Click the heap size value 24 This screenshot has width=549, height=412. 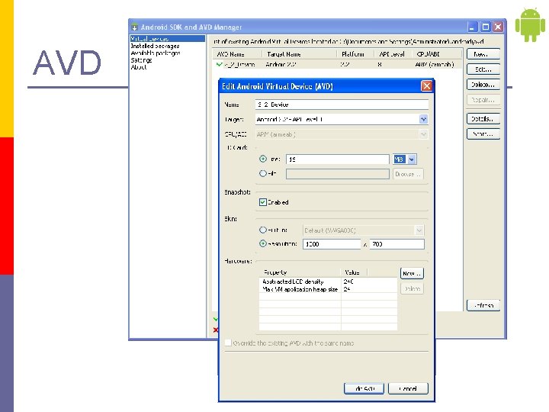click(x=347, y=289)
